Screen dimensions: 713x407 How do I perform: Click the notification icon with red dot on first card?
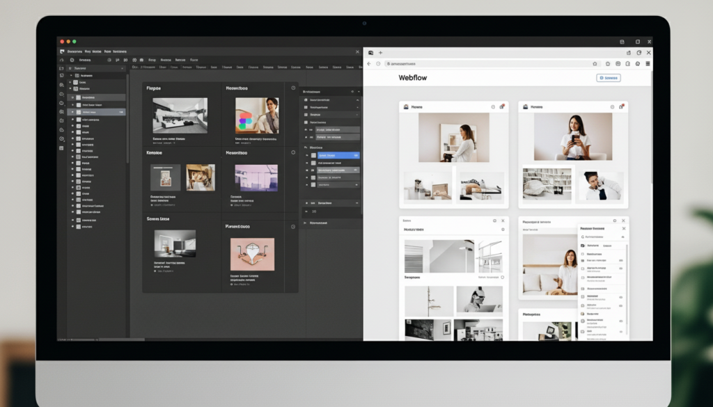(x=501, y=107)
